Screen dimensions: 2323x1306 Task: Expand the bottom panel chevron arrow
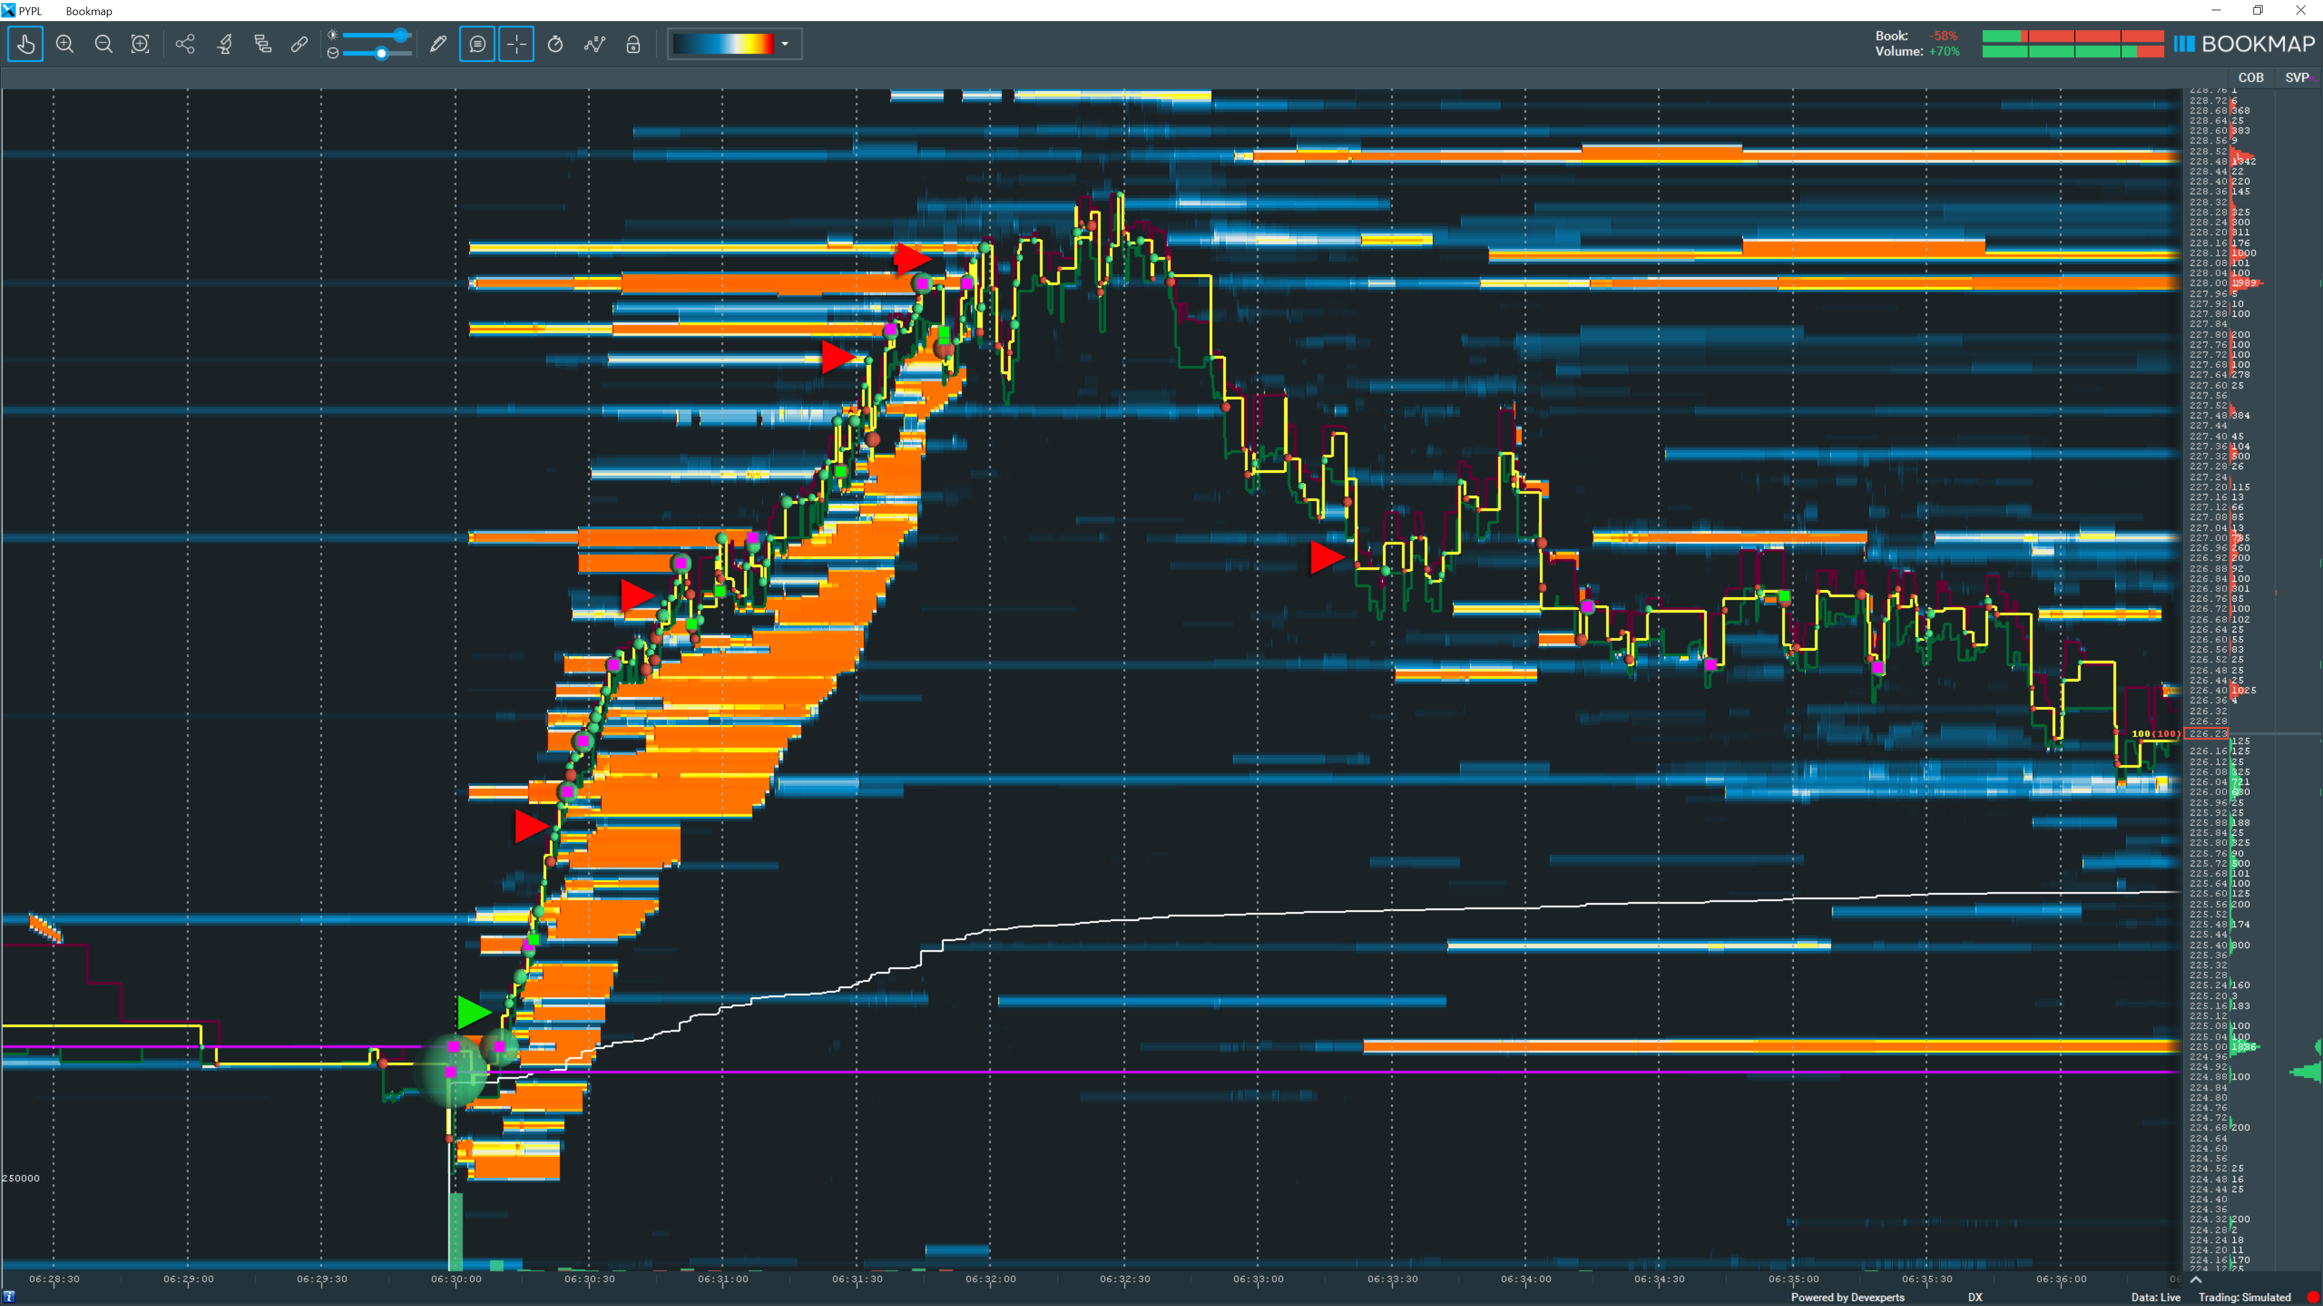point(2195,1280)
